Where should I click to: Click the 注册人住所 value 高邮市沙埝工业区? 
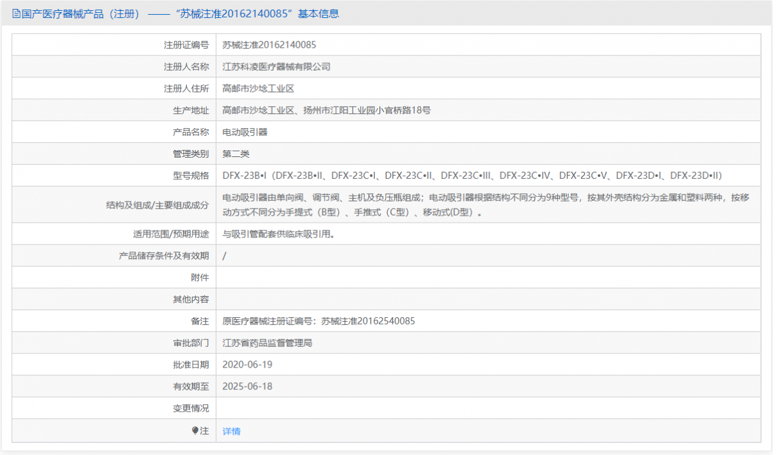pos(258,89)
